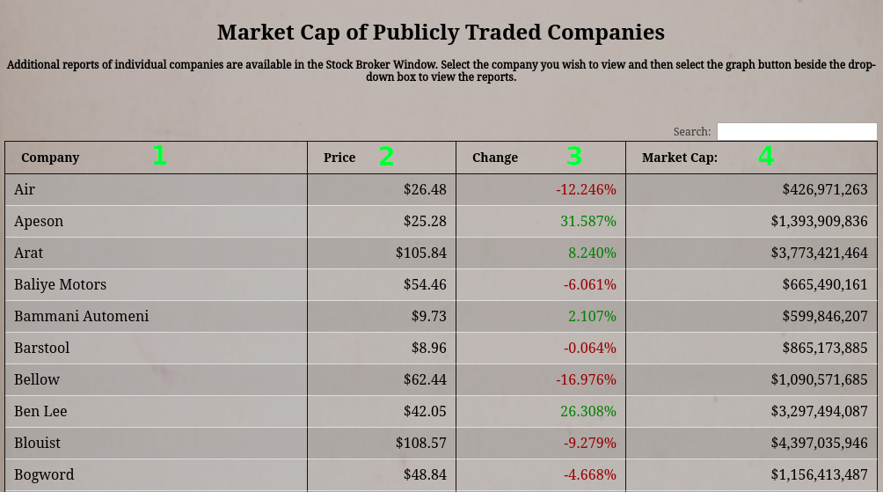Click the Search input field

click(x=796, y=132)
